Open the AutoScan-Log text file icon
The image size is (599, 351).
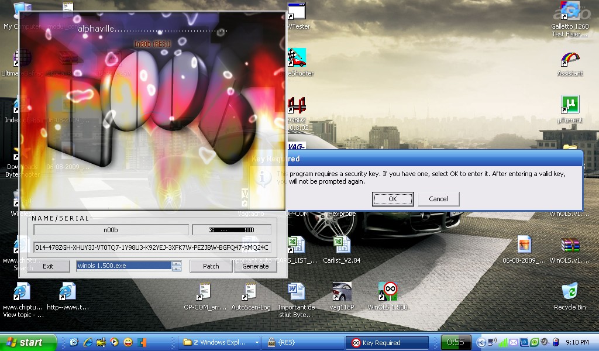pyautogui.click(x=250, y=291)
